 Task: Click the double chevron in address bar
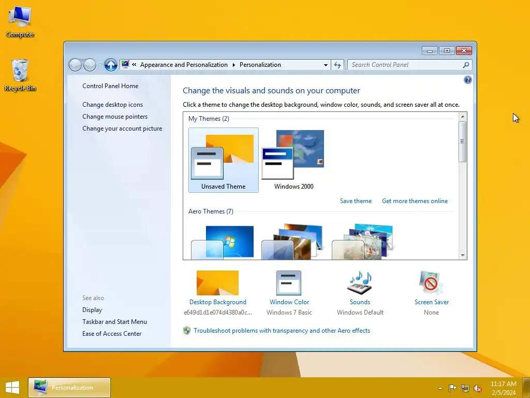[134, 65]
